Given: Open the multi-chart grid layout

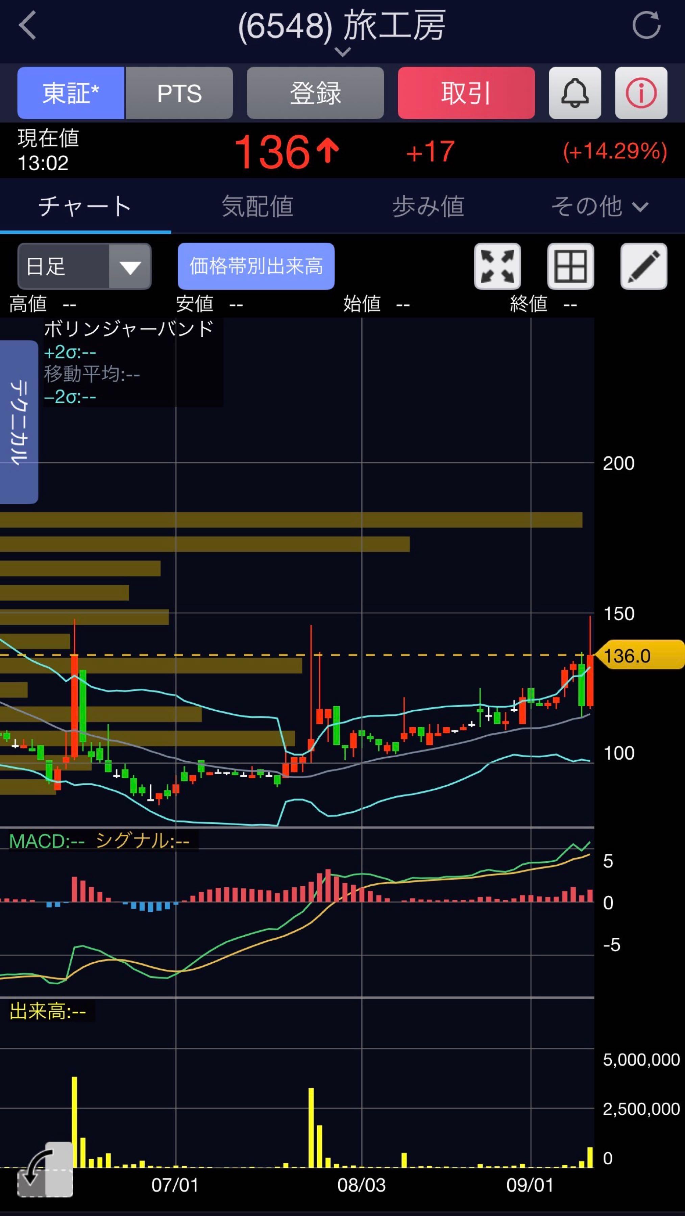Looking at the screenshot, I should pyautogui.click(x=571, y=266).
